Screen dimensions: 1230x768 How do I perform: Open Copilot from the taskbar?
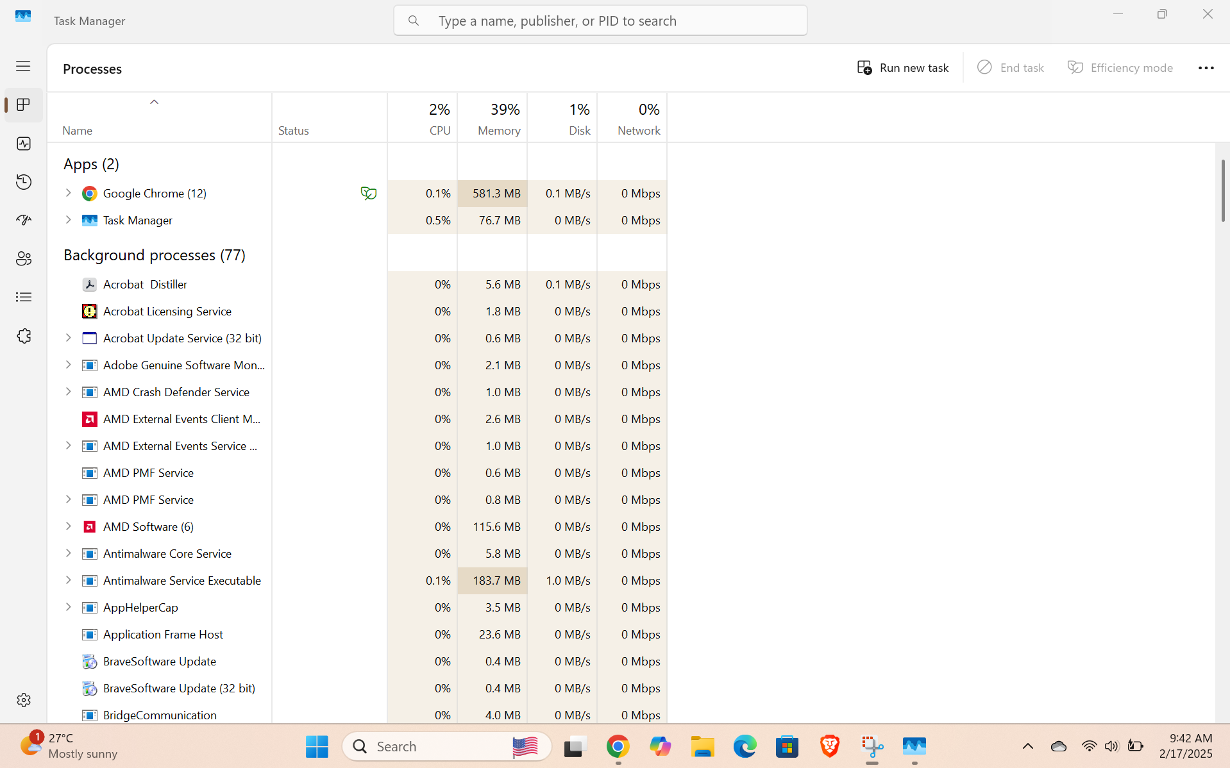point(660,746)
